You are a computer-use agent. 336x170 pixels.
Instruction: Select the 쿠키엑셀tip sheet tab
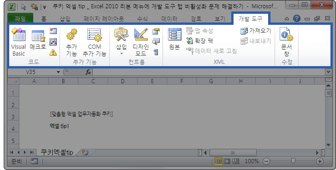[x=57, y=152]
